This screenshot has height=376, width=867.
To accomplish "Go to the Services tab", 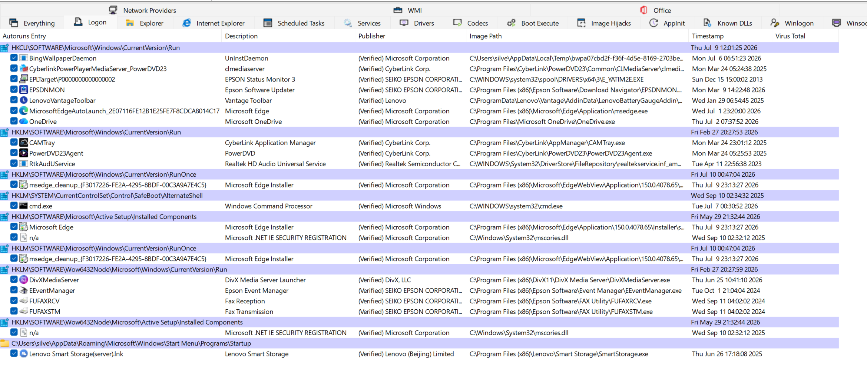I will 362,23.
